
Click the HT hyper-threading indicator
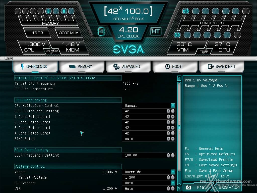point(156,31)
